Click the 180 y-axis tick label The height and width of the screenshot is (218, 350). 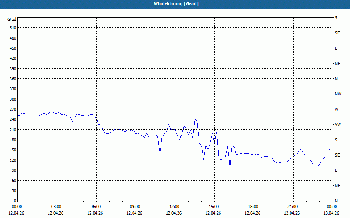click(x=13, y=140)
